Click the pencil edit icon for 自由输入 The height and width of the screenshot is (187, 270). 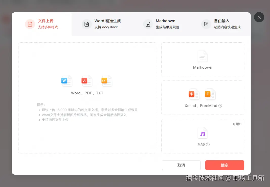tap(206, 24)
